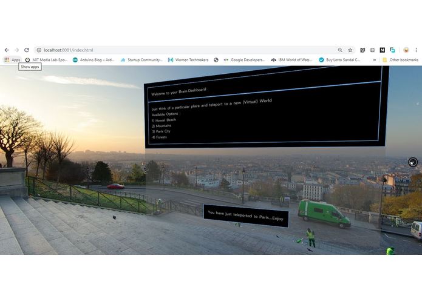Click the 'Welcome to your Brain-Dashboard' heading
422x299 pixels.
pyautogui.click(x=179, y=92)
